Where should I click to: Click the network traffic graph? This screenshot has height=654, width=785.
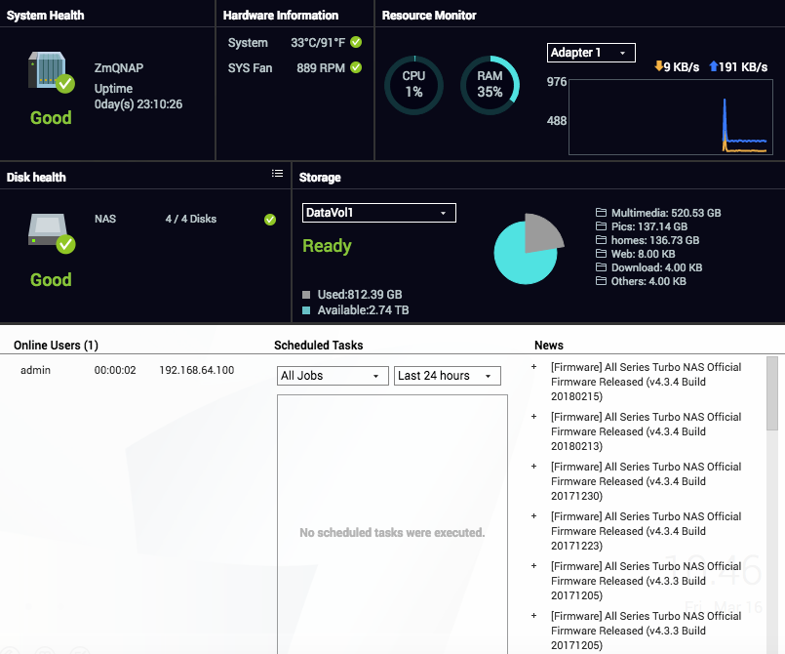point(671,117)
